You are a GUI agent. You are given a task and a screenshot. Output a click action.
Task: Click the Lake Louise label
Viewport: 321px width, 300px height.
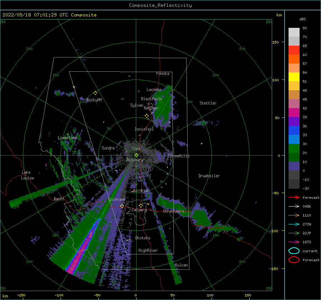click(x=27, y=175)
